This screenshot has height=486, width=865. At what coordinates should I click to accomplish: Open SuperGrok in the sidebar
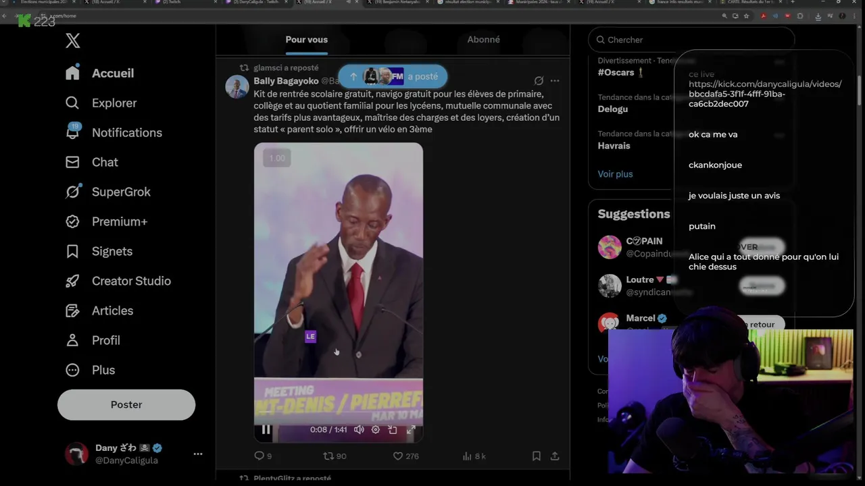coord(108,192)
